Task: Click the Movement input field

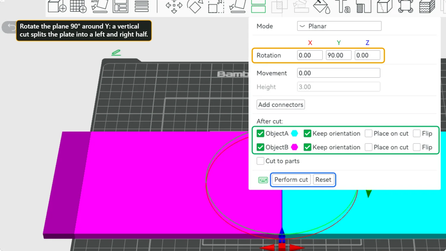Action: [339, 73]
